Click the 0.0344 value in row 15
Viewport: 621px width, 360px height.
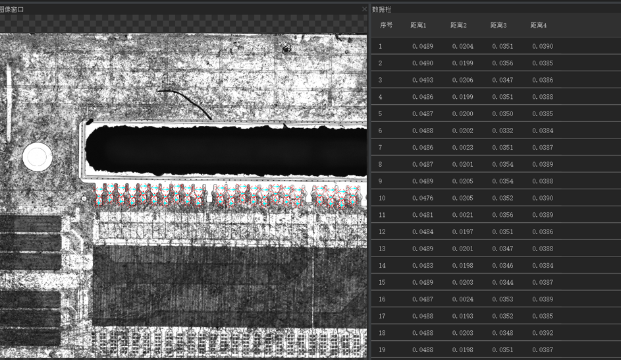point(502,282)
